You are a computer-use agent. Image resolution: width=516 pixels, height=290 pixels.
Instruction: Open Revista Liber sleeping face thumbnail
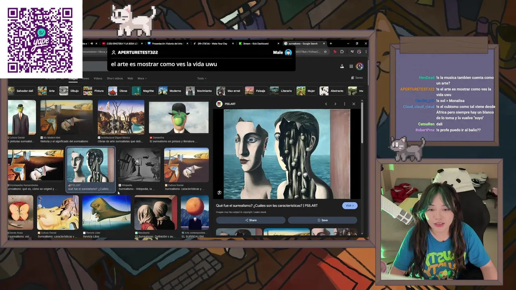point(106,213)
